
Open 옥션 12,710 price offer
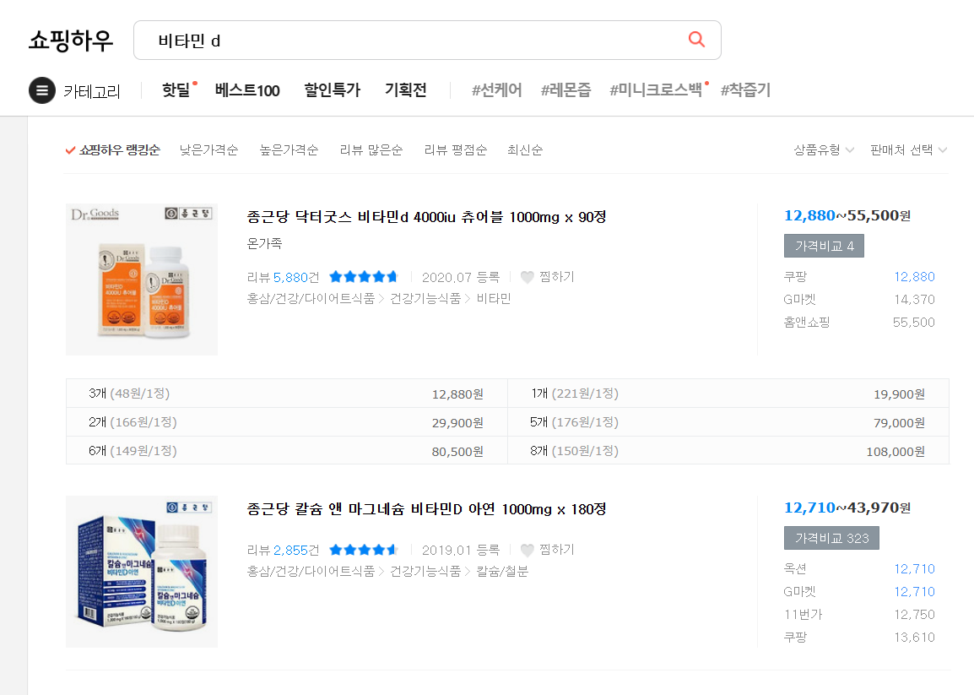tap(859, 569)
